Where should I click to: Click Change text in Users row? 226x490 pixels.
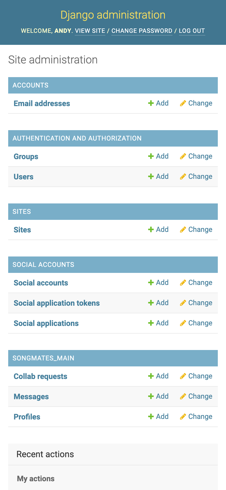[200, 176]
